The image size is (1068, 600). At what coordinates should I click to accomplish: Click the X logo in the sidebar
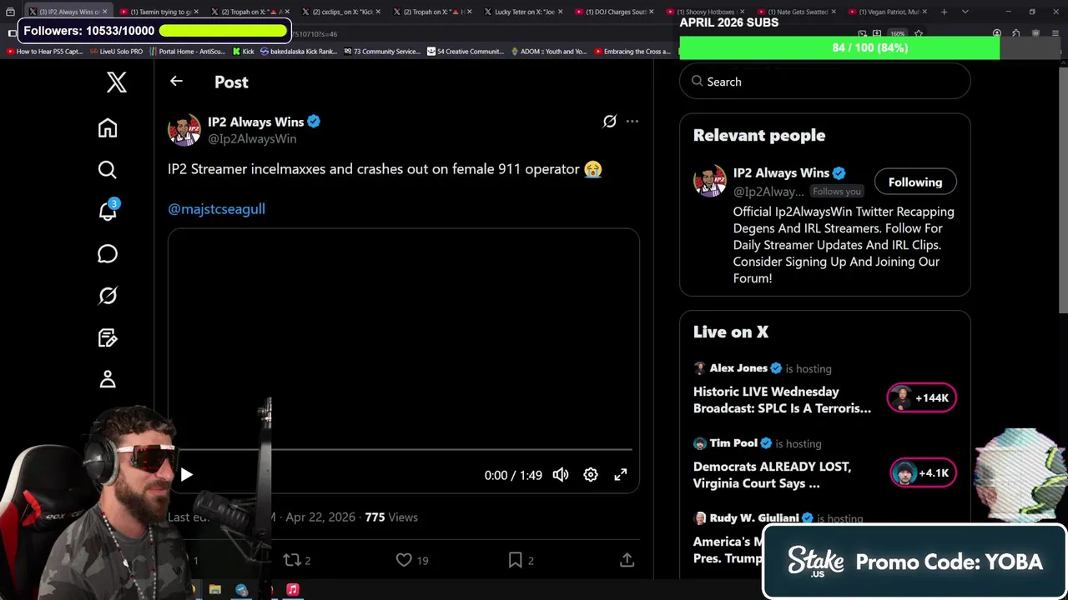coord(117,82)
